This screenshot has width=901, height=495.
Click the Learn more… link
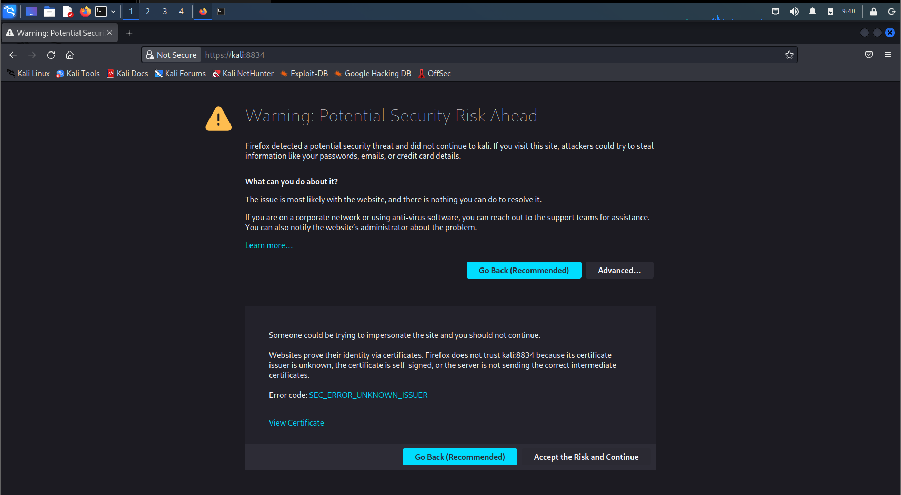coord(269,245)
